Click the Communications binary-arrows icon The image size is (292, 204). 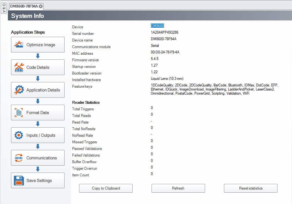19,158
